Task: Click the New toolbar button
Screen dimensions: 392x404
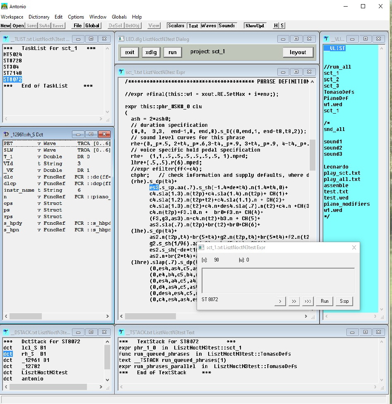Action: 5,26
